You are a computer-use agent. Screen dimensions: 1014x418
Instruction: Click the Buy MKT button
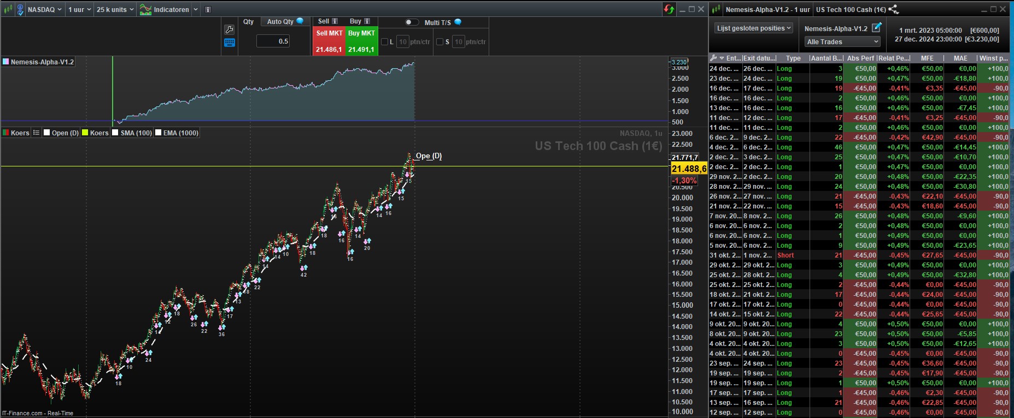(361, 41)
